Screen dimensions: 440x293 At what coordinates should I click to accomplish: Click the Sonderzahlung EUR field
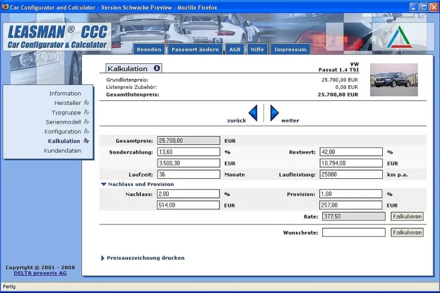(189, 163)
